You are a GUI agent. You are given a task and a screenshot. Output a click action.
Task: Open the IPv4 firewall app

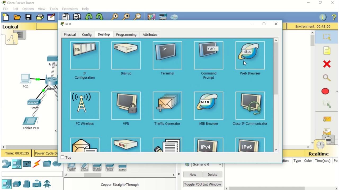pos(209,145)
